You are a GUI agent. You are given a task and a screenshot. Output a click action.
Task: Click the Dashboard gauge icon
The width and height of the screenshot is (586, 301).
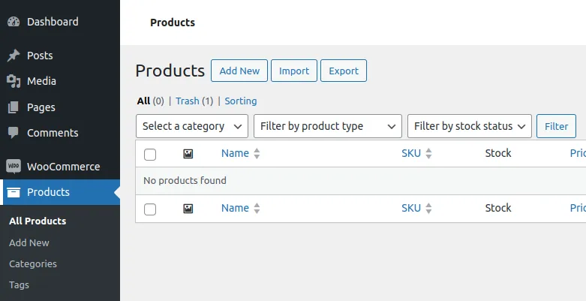14,22
